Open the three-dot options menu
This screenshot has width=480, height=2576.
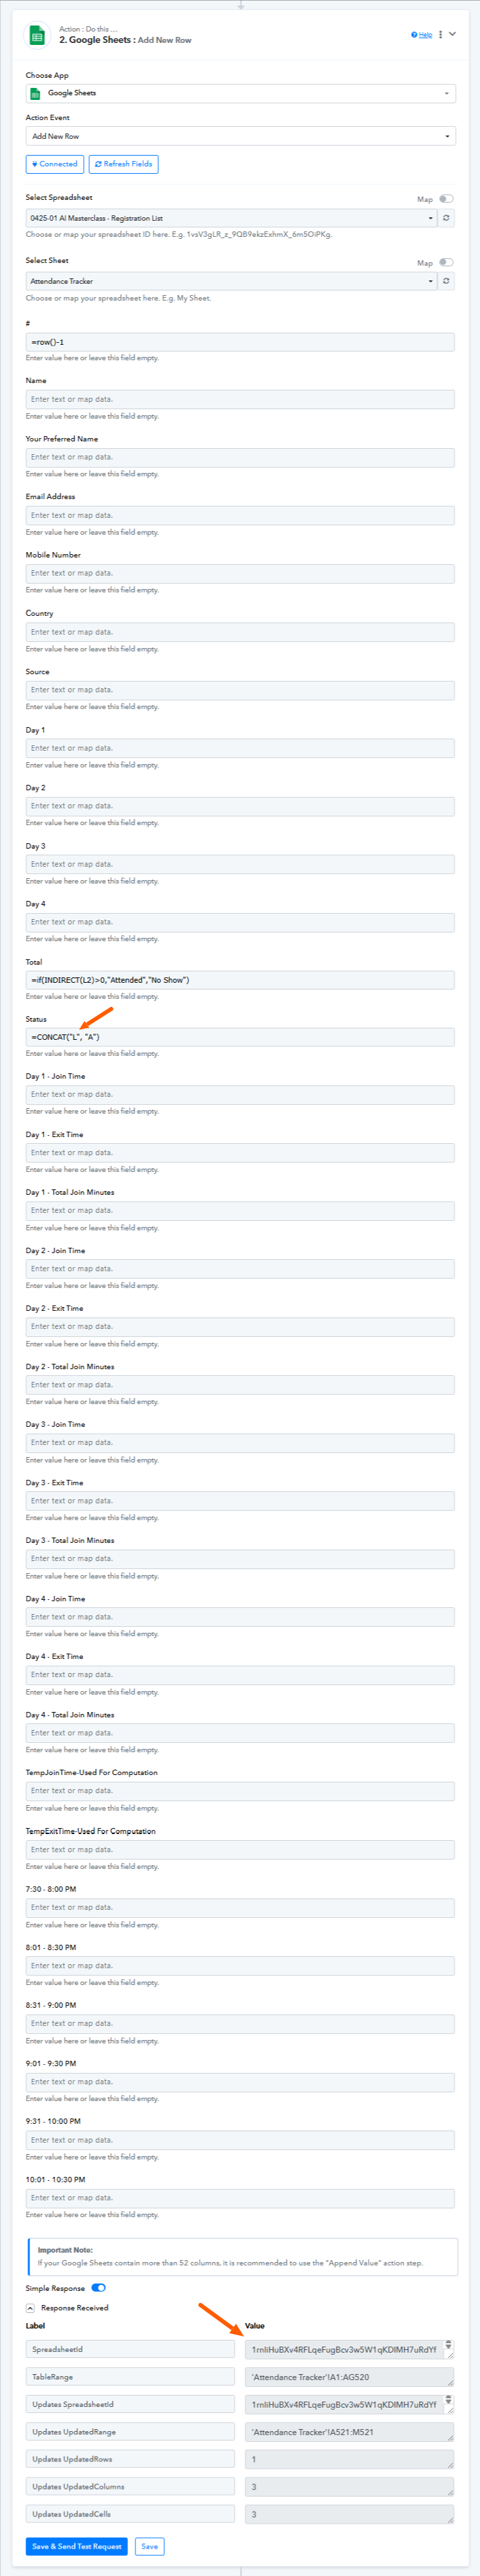pos(440,35)
